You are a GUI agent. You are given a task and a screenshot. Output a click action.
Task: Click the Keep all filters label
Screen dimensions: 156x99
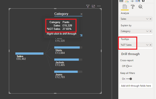[x=128, y=73]
